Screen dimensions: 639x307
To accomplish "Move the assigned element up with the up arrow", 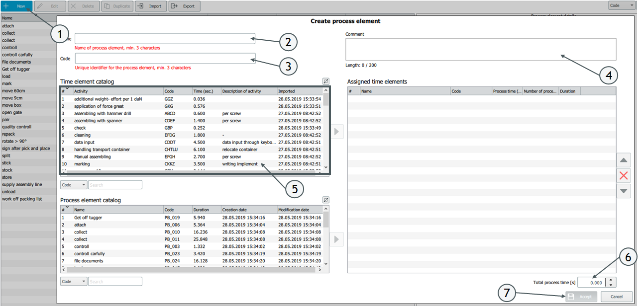I will coord(623,160).
